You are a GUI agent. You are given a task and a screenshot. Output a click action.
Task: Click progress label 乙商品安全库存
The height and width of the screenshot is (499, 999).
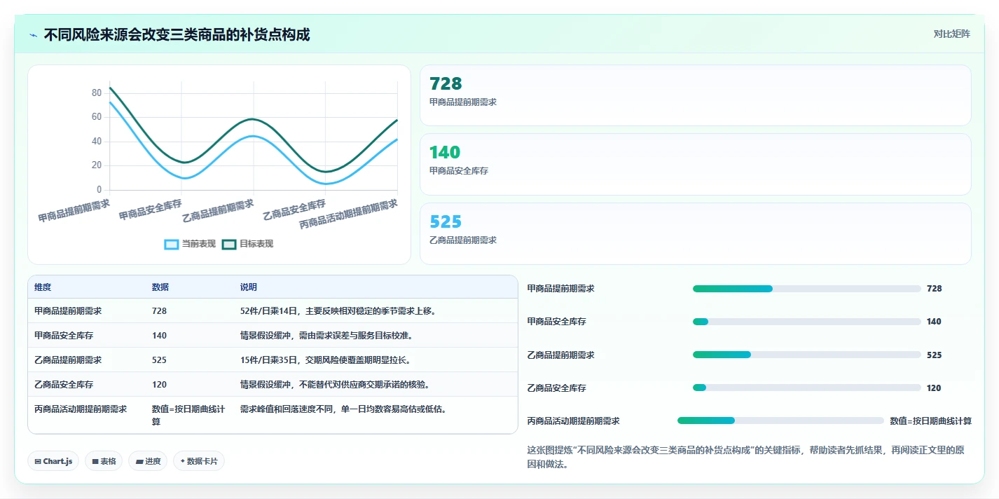[557, 388]
